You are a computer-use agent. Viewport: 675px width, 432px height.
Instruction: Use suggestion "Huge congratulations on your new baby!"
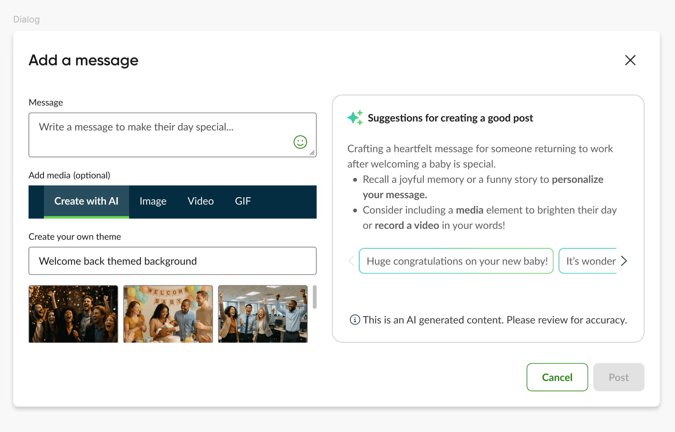456,261
